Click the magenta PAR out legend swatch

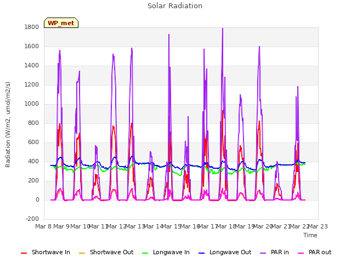[x=301, y=253]
